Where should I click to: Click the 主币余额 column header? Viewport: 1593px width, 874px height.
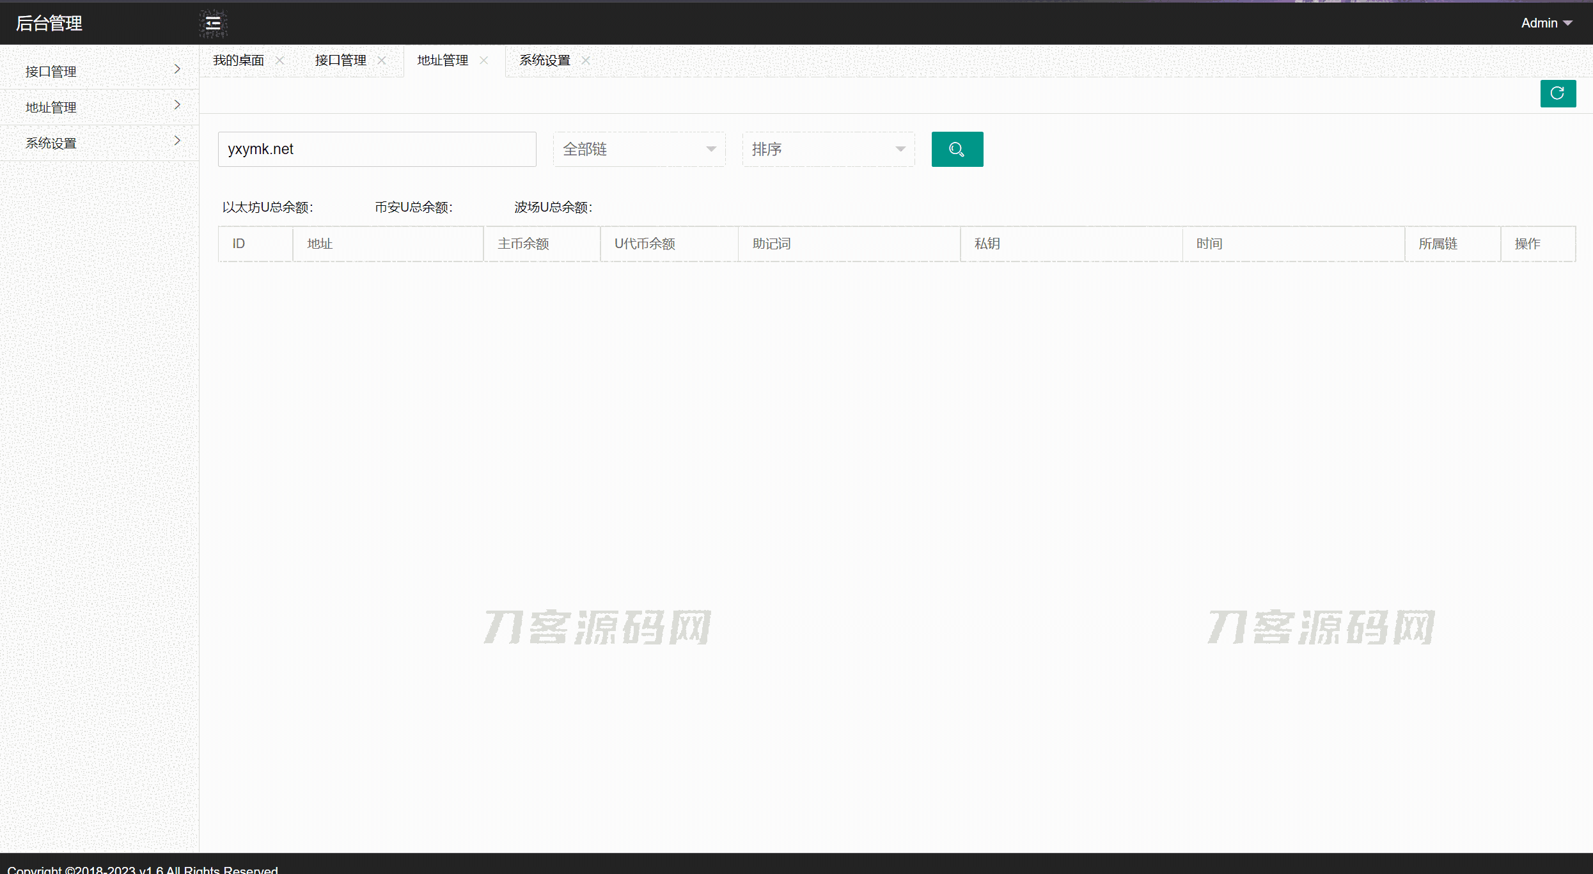point(523,244)
